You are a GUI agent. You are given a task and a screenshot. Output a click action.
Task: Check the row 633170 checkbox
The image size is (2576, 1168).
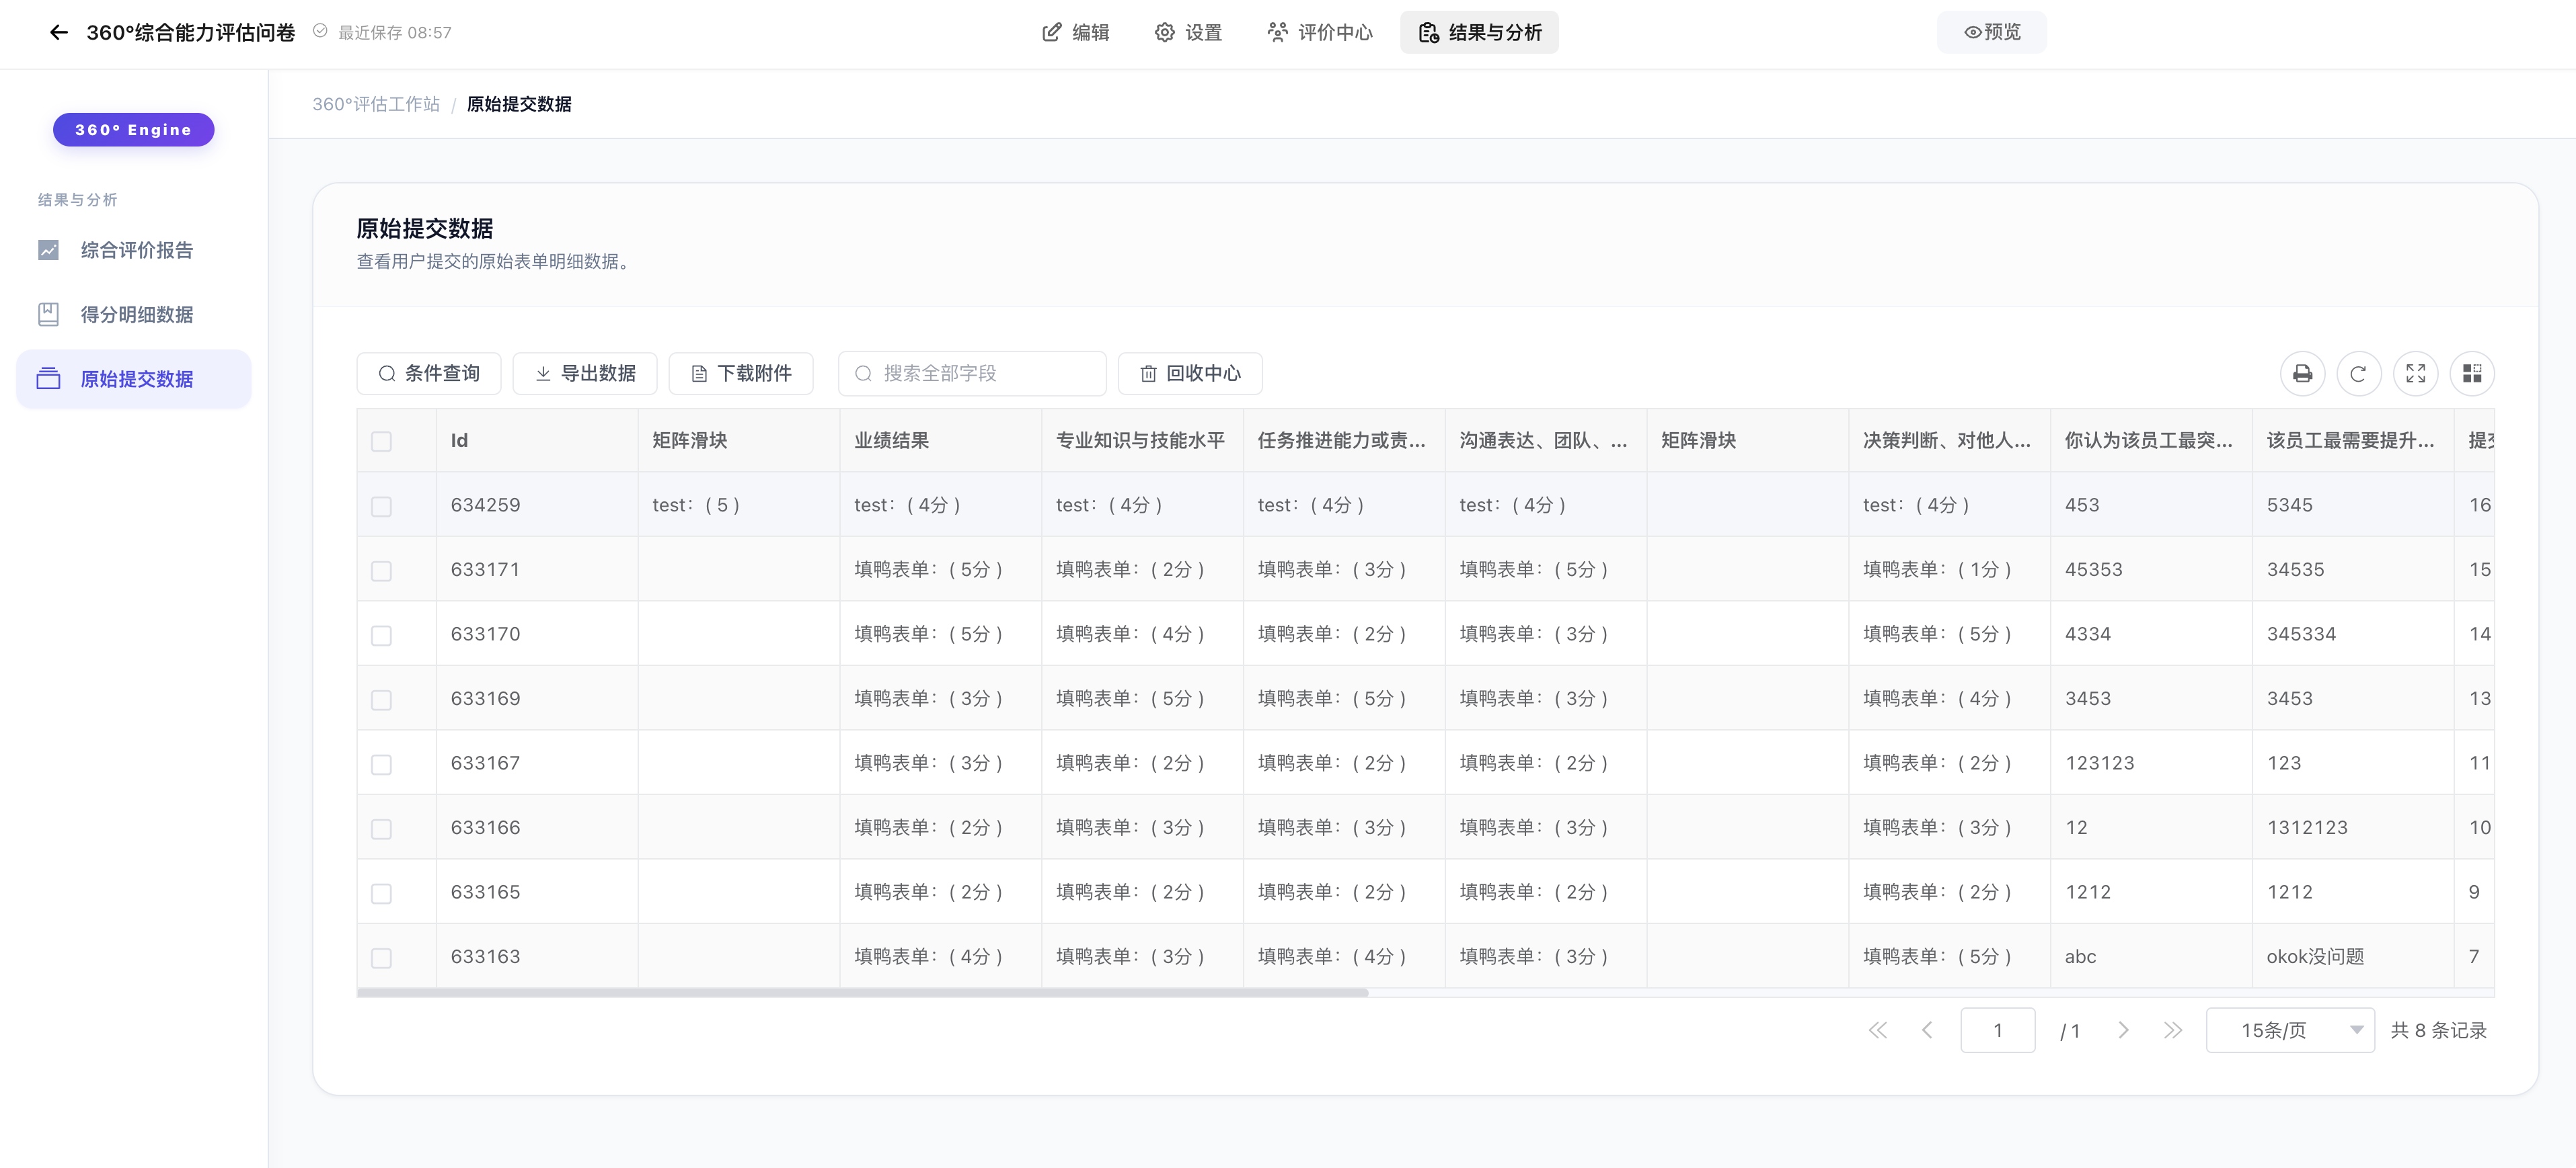(381, 636)
